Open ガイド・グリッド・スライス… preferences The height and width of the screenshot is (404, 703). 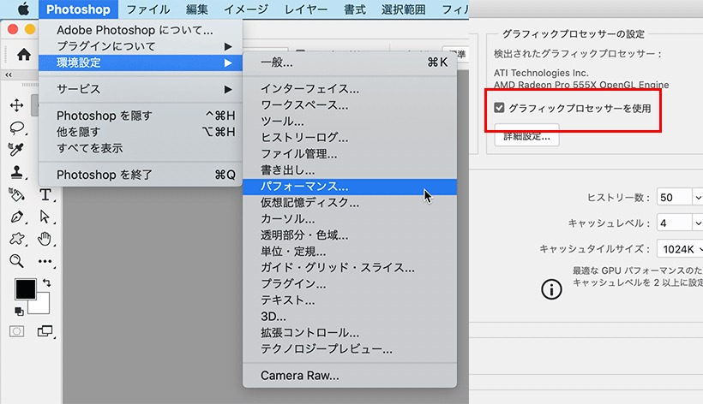pos(350,268)
